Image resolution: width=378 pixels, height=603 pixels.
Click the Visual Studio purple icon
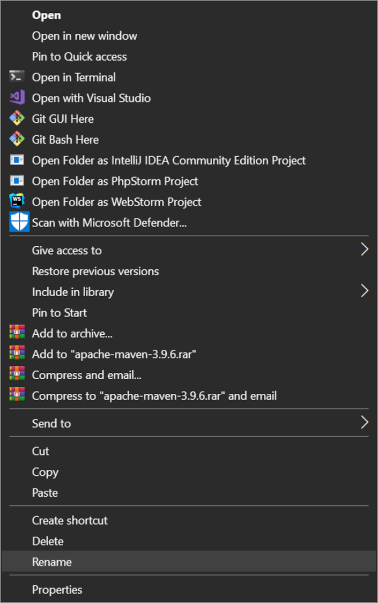[x=17, y=97]
